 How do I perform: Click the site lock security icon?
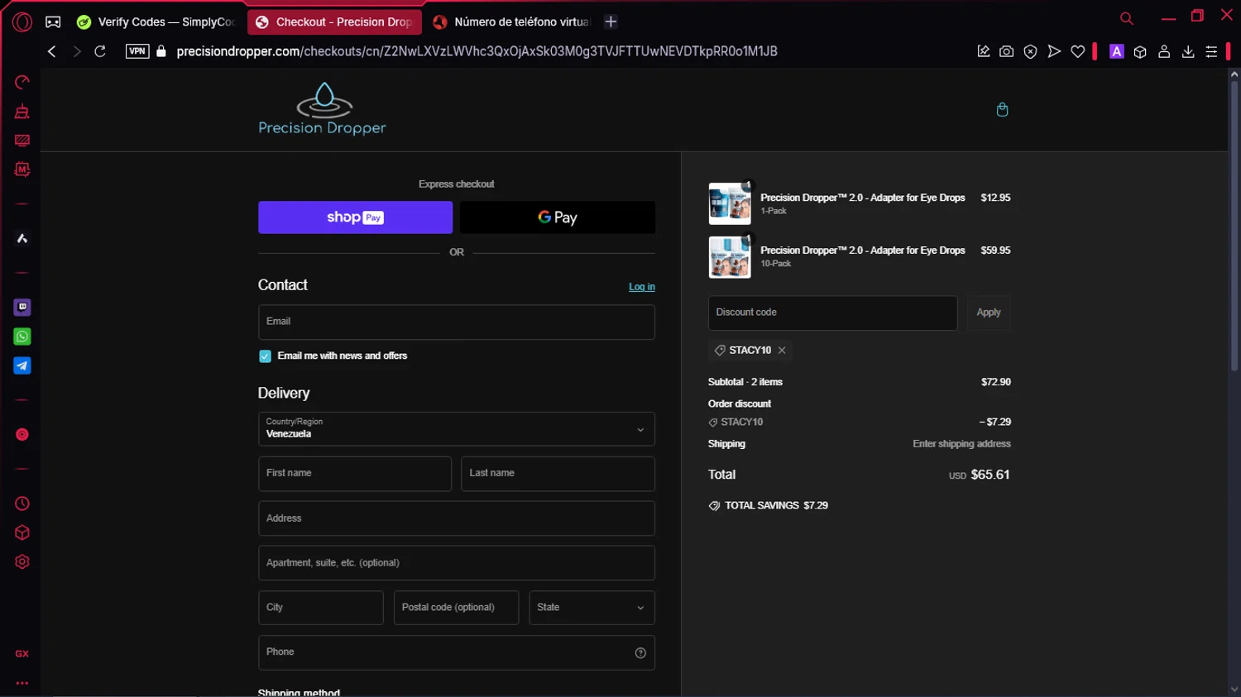pos(161,51)
